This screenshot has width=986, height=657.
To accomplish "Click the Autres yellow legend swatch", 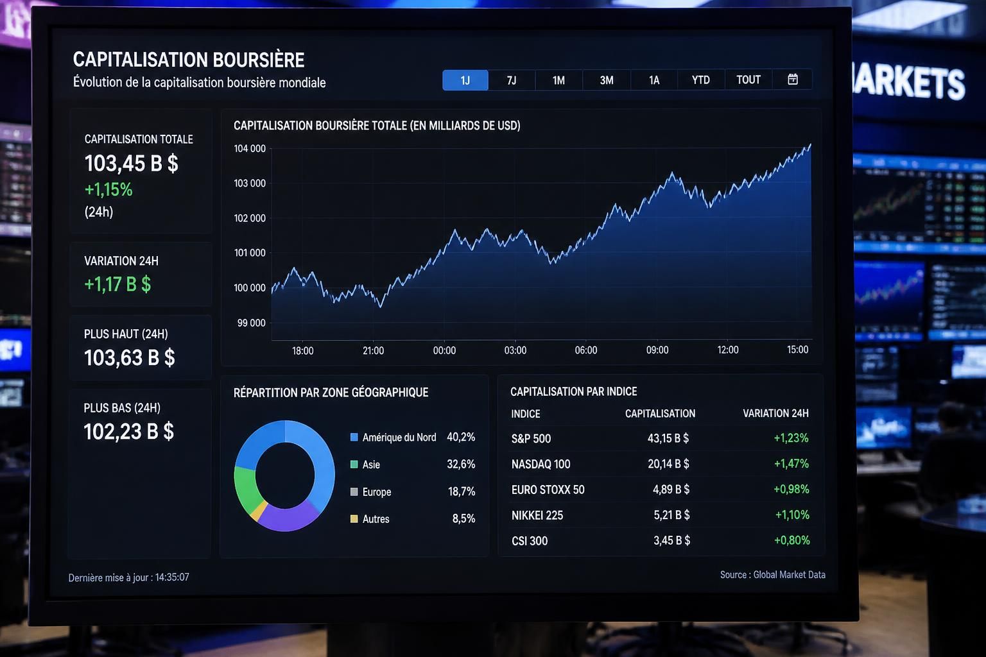I will tap(354, 519).
